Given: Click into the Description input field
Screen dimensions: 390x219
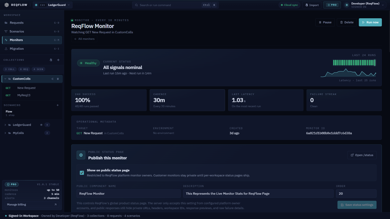Looking at the screenshot, I should pyautogui.click(x=258, y=194).
